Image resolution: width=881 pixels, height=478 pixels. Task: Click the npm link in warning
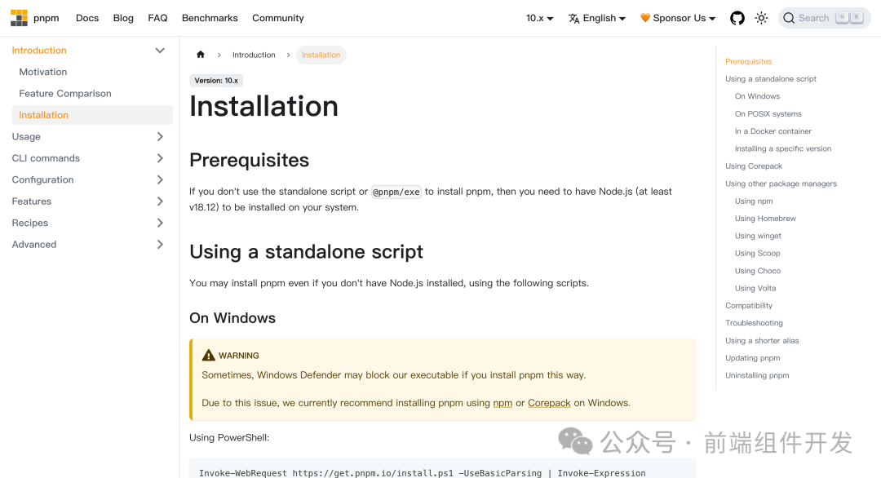pyautogui.click(x=502, y=403)
